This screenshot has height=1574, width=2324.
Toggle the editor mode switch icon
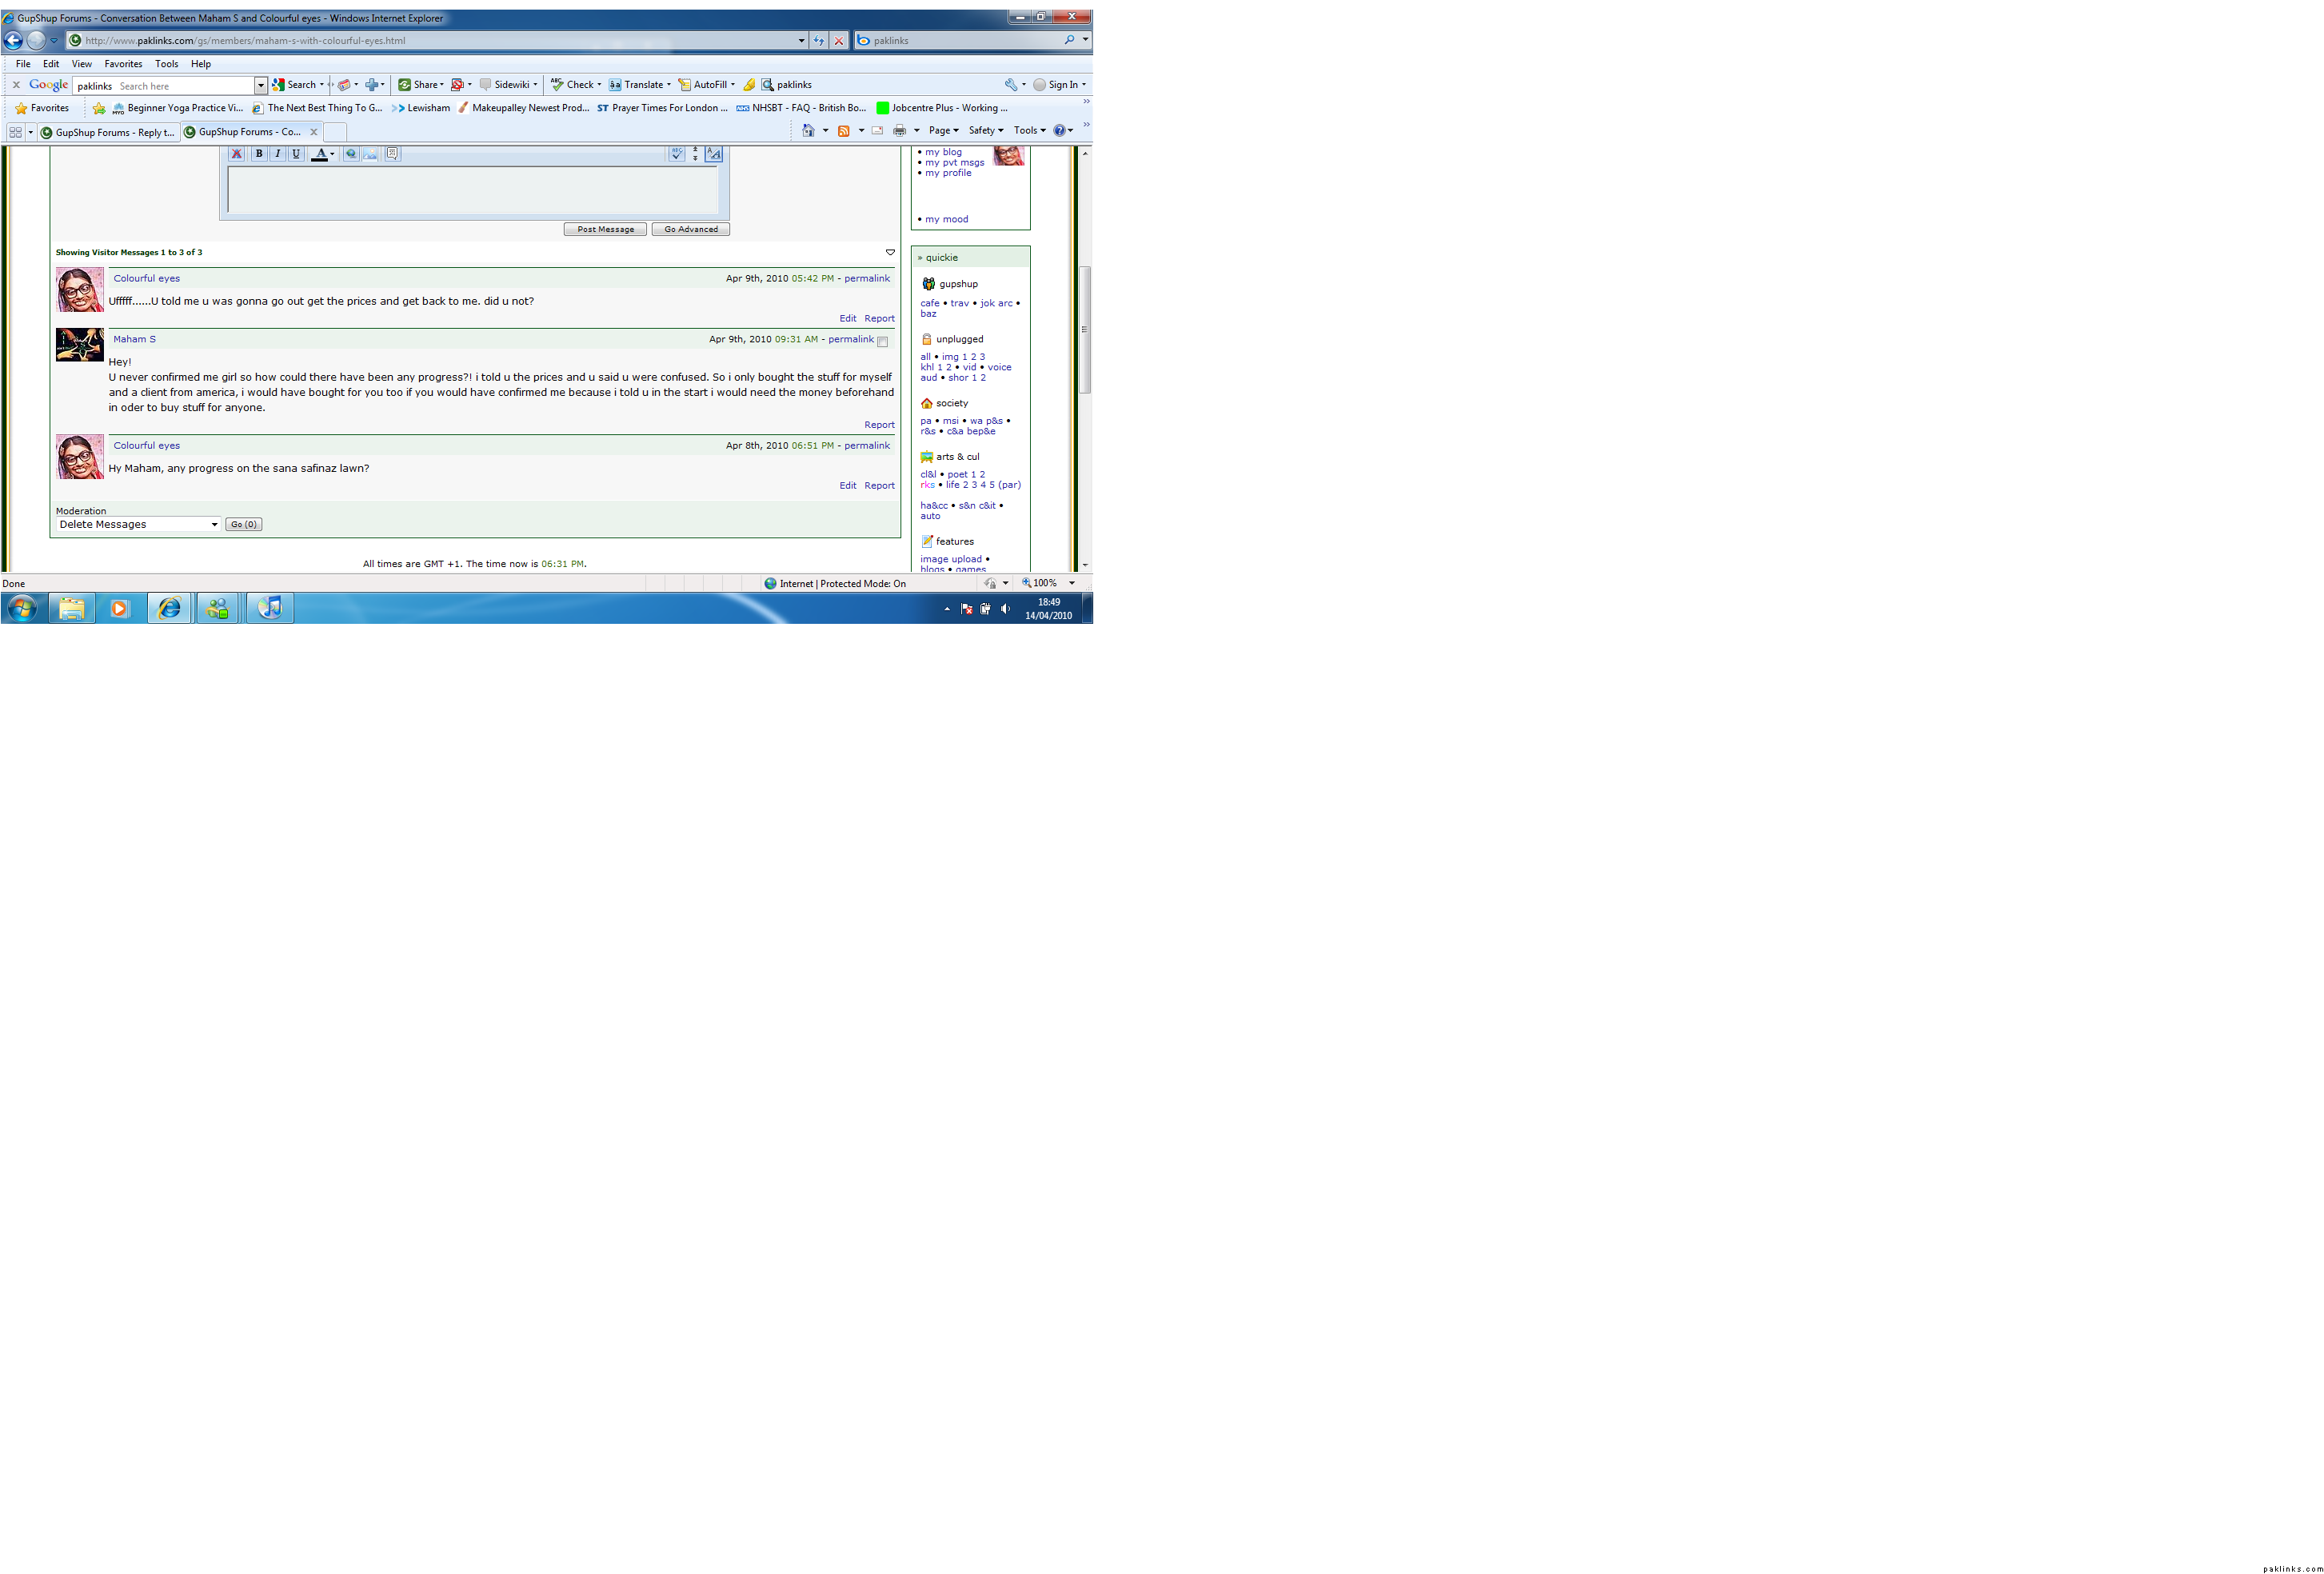[713, 154]
